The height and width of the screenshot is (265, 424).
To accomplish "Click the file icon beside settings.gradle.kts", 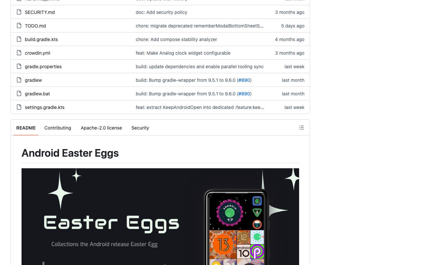I will click(x=19, y=107).
